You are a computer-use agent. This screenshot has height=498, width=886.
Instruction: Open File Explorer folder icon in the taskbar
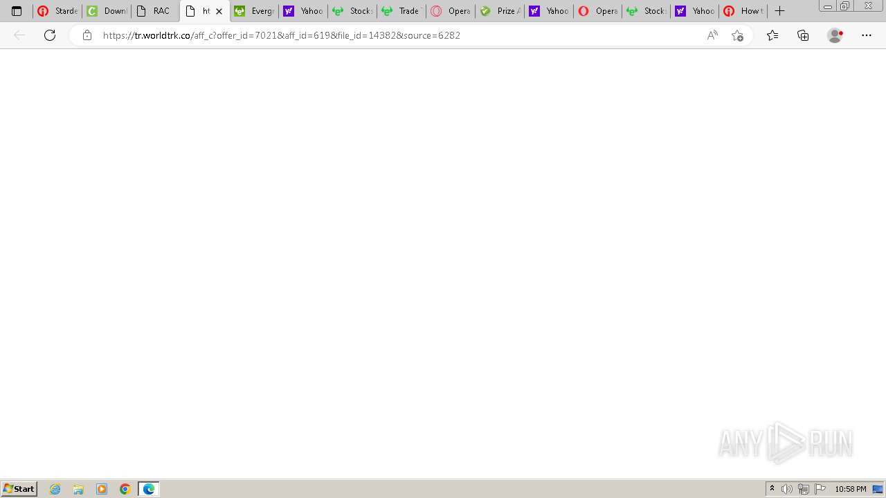point(78,489)
